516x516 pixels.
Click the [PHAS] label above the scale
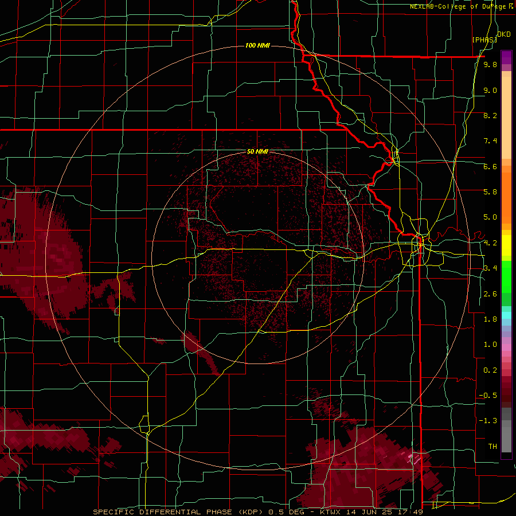pyautogui.click(x=484, y=40)
